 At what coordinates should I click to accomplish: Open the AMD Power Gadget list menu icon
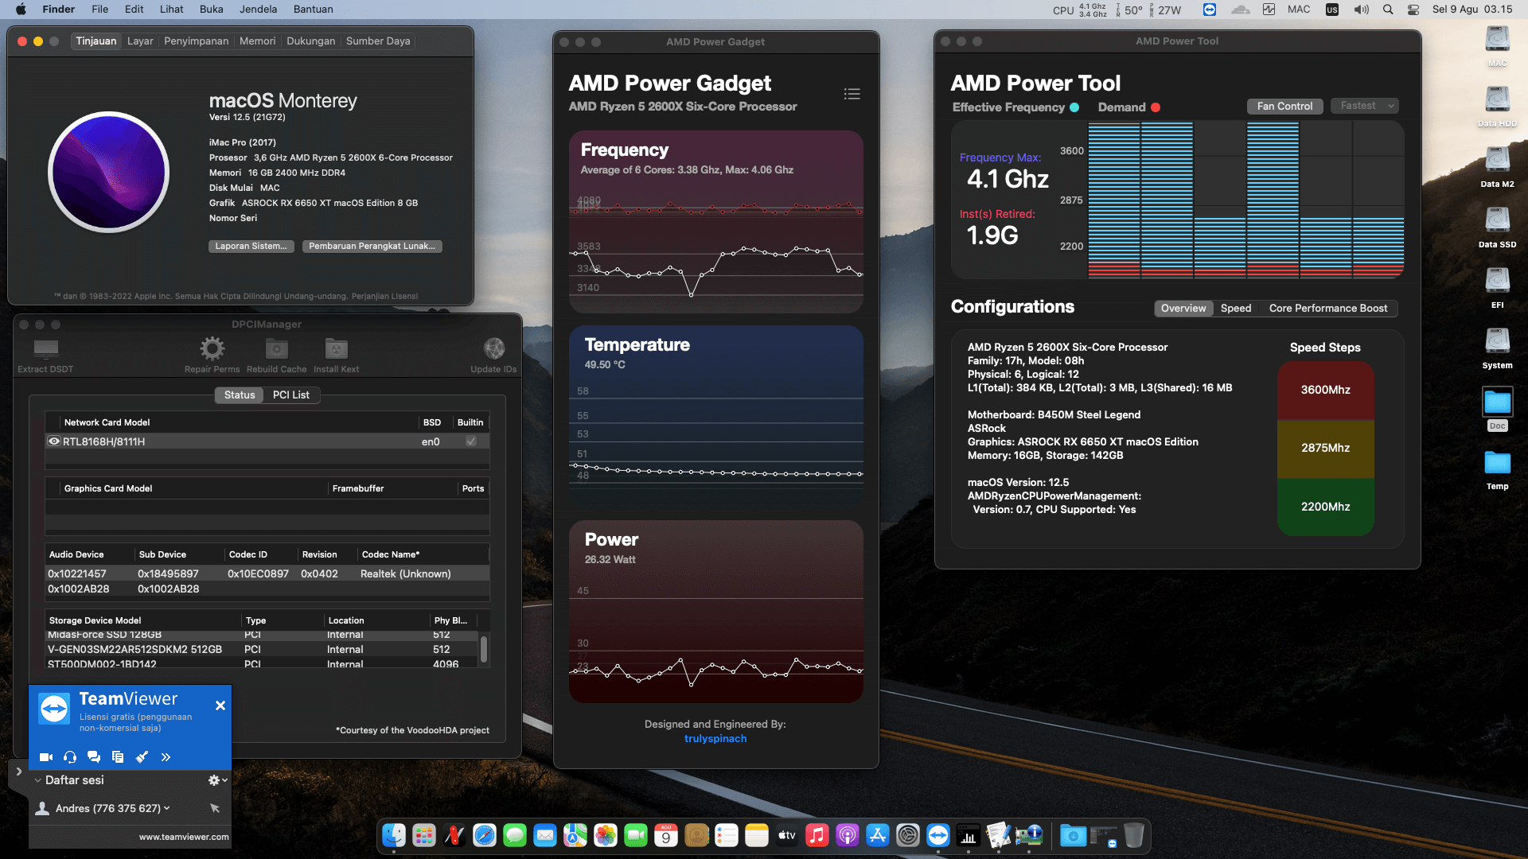click(852, 94)
